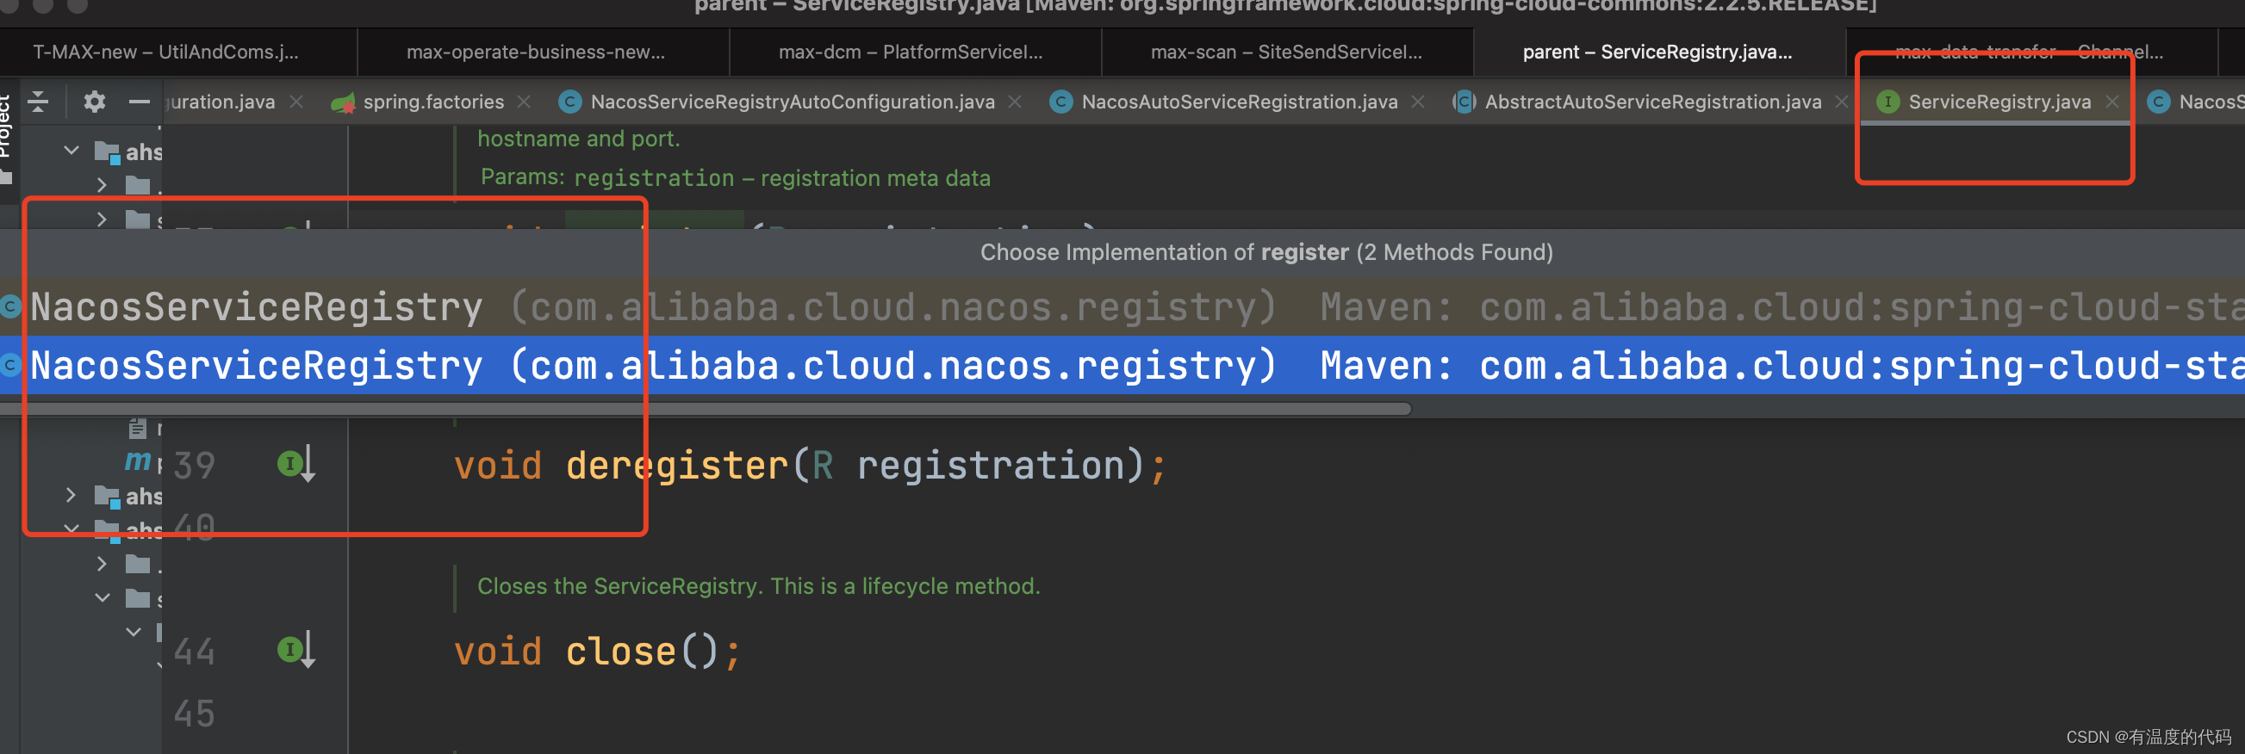
Task: Click the implementation gutter icon beside close
Action: [x=296, y=651]
